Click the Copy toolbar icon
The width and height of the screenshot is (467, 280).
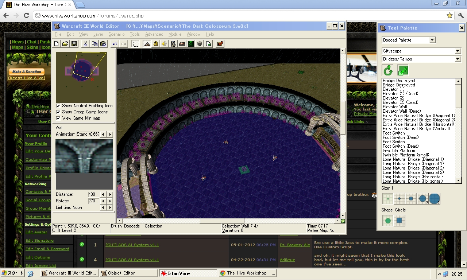(x=94, y=44)
